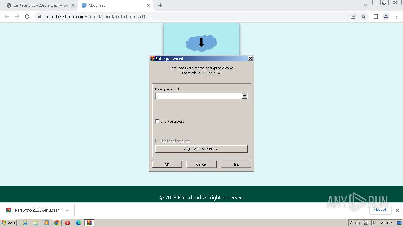Close the Cloud Files tab

point(148,5)
